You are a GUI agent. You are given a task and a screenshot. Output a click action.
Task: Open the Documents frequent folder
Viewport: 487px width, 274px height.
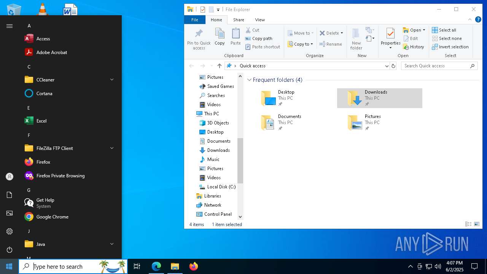293,123
